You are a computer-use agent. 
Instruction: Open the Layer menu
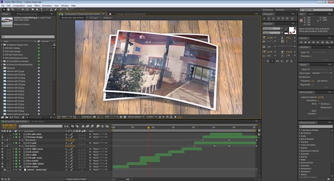[29, 5]
